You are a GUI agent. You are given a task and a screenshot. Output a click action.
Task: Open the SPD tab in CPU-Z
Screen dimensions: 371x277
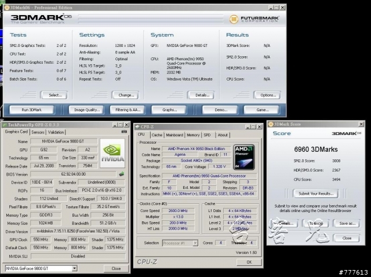[208, 135]
